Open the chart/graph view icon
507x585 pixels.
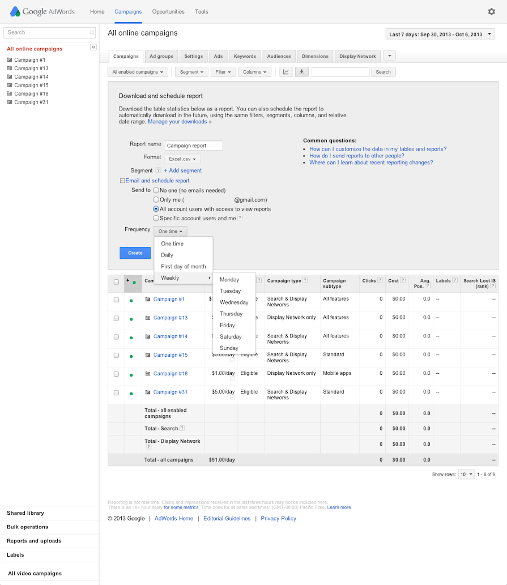[x=286, y=72]
